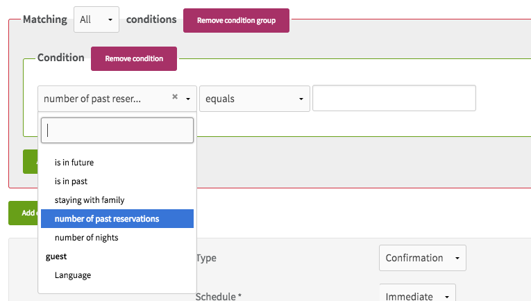This screenshot has height=301, width=531.
Task: Click the caret arrow in the Confirmation dropdown
Action: [x=457, y=259]
